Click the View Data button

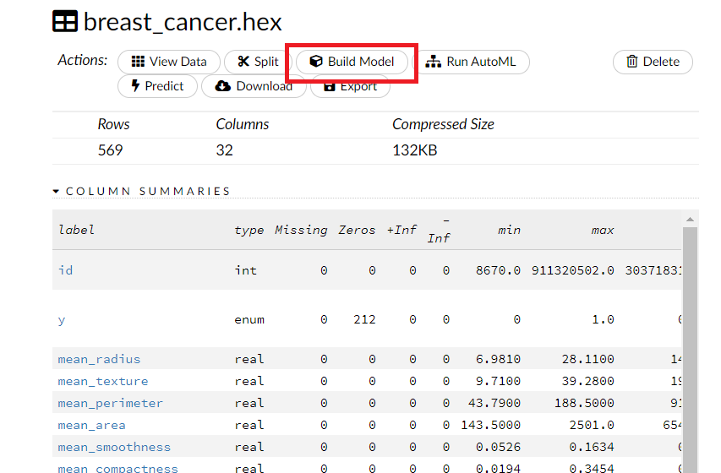tap(168, 62)
